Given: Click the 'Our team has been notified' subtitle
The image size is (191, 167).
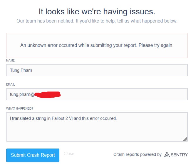Looking at the screenshot, I should click(97, 21).
